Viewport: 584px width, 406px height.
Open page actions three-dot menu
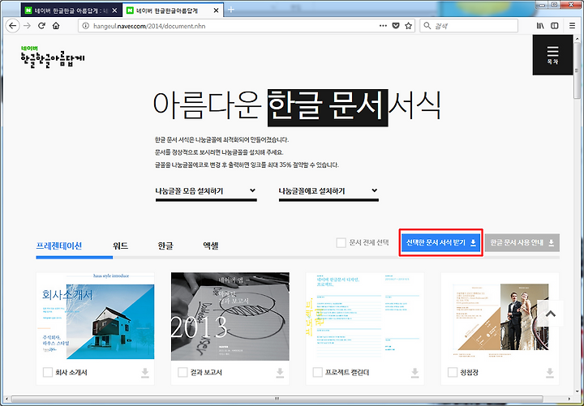(x=383, y=26)
